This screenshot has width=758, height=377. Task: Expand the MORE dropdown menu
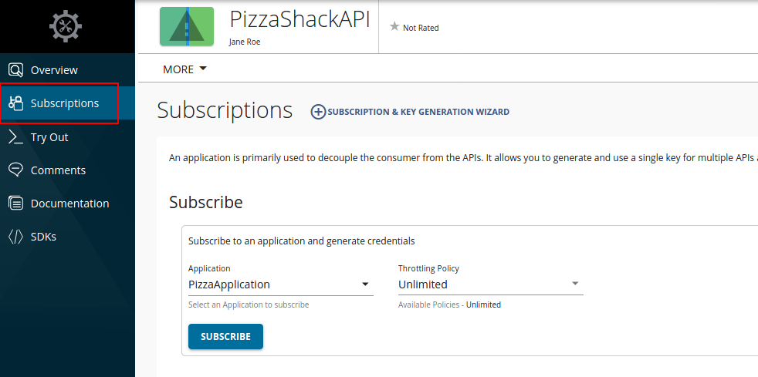pos(184,69)
